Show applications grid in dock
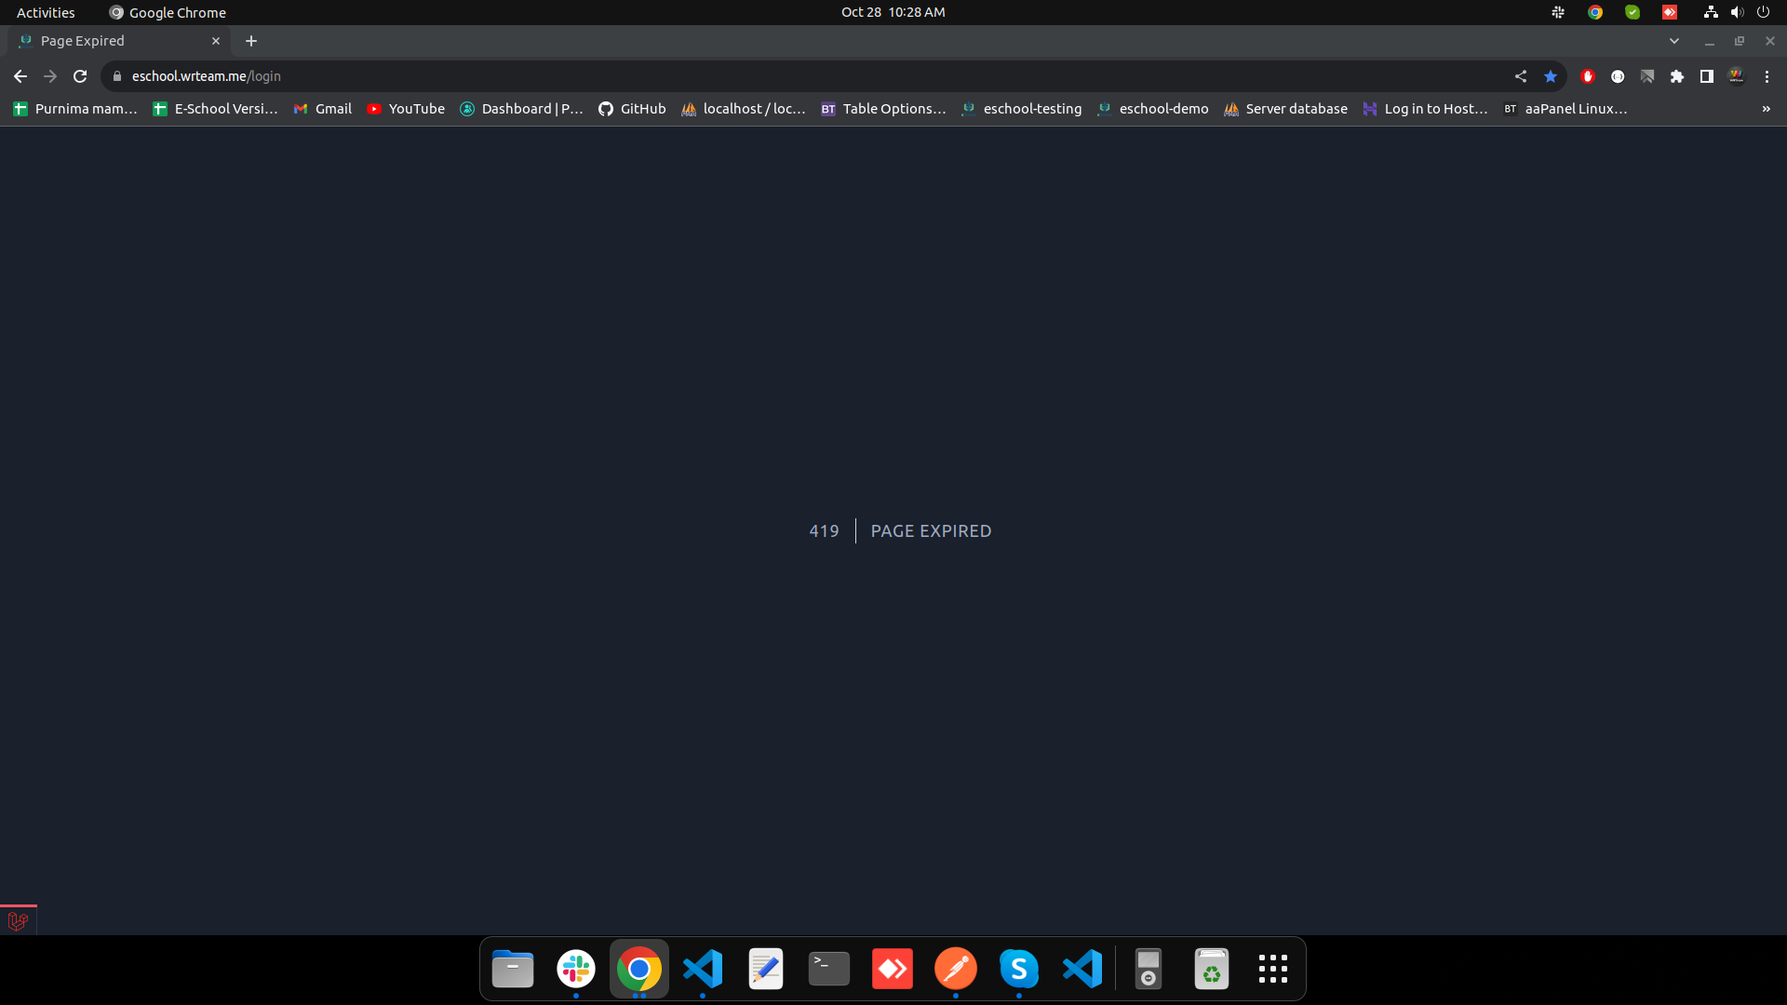Viewport: 1787px width, 1005px height. click(x=1272, y=969)
